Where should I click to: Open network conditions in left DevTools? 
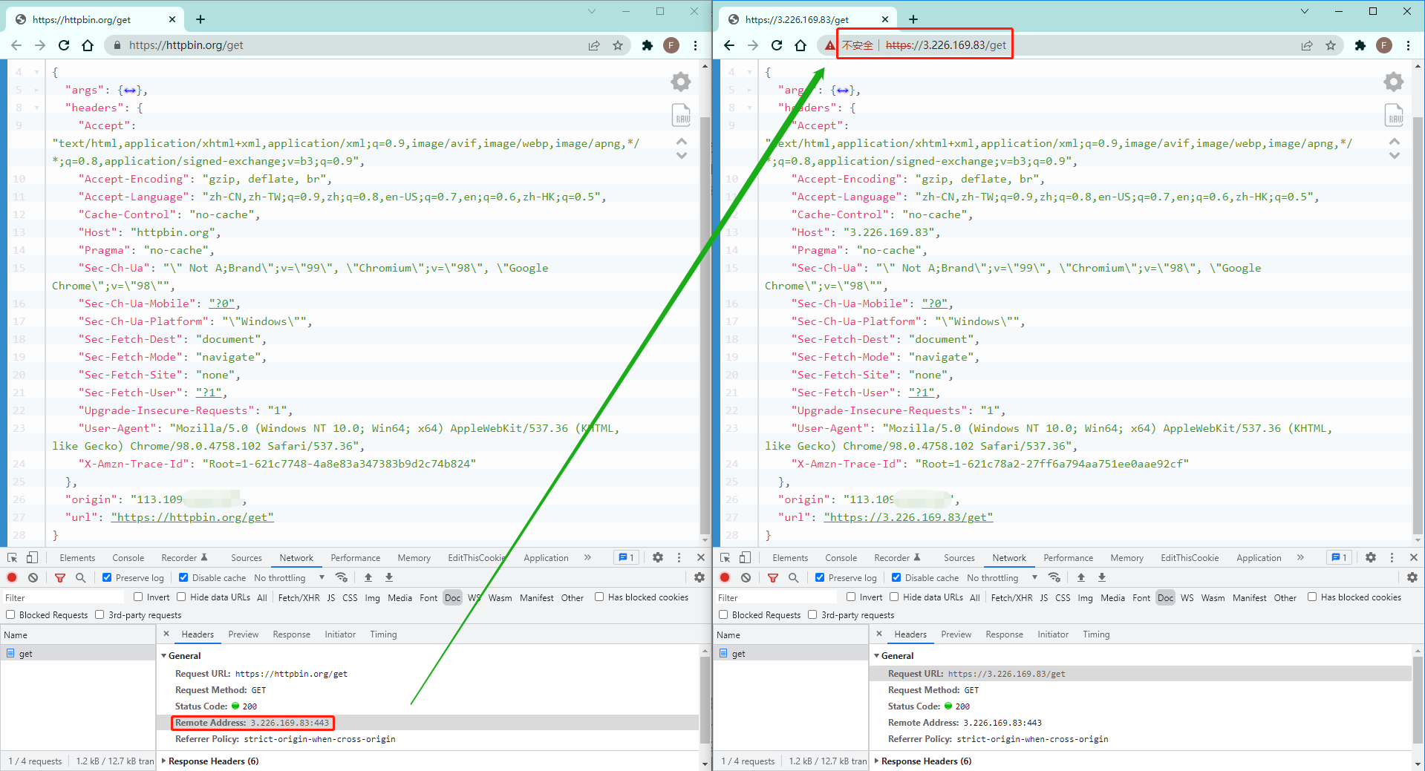pyautogui.click(x=342, y=577)
